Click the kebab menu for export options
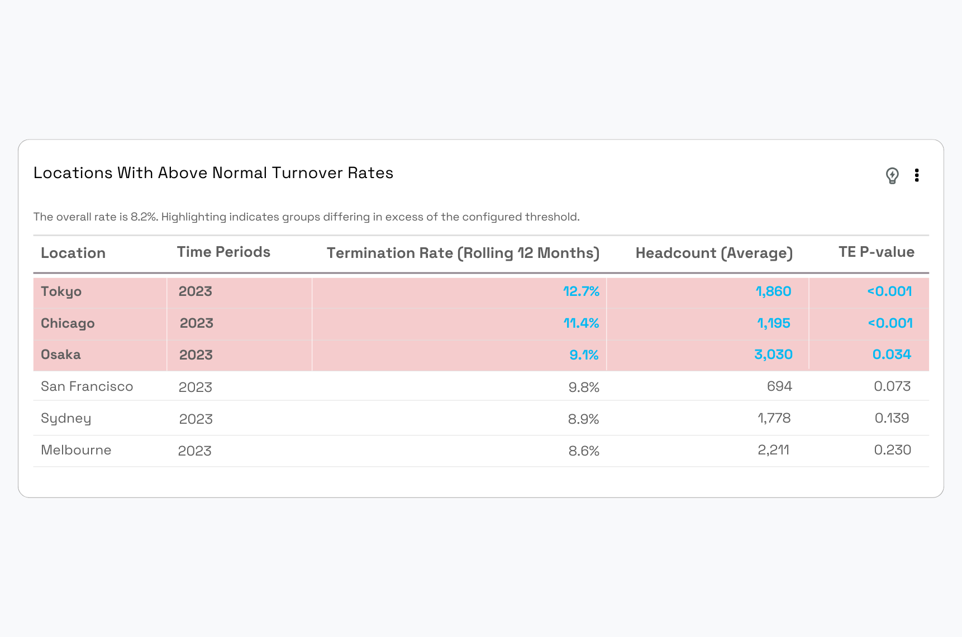Viewport: 962px width, 637px height. pyautogui.click(x=918, y=175)
